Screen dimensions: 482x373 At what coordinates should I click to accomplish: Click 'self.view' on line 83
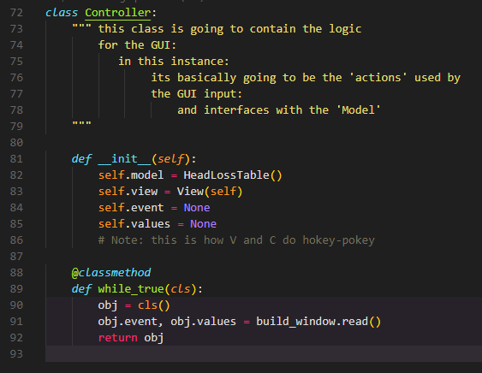point(128,192)
